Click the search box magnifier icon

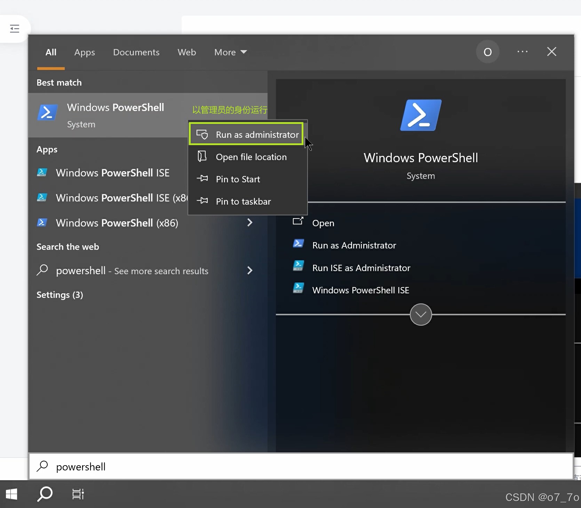click(x=42, y=466)
